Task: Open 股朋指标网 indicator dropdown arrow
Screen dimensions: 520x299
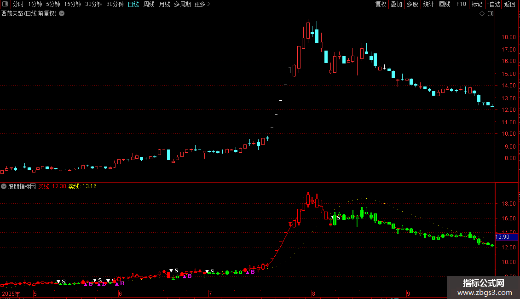Action: 4,186
